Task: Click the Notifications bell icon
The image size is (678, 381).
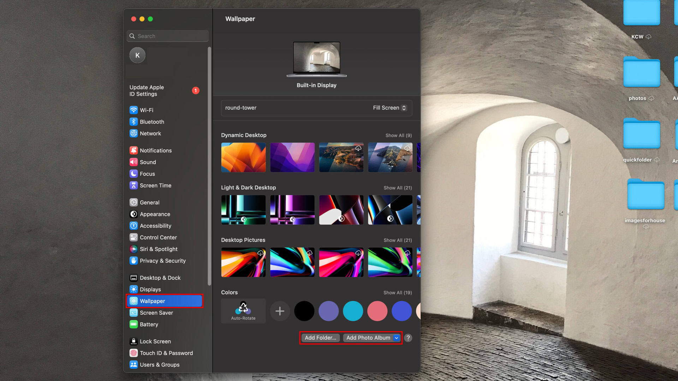Action: (x=133, y=150)
